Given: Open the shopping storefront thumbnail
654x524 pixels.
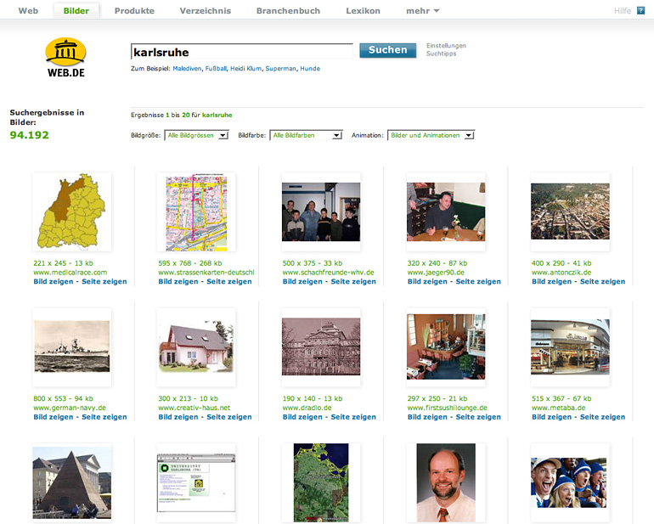Looking at the screenshot, I should click(x=570, y=347).
